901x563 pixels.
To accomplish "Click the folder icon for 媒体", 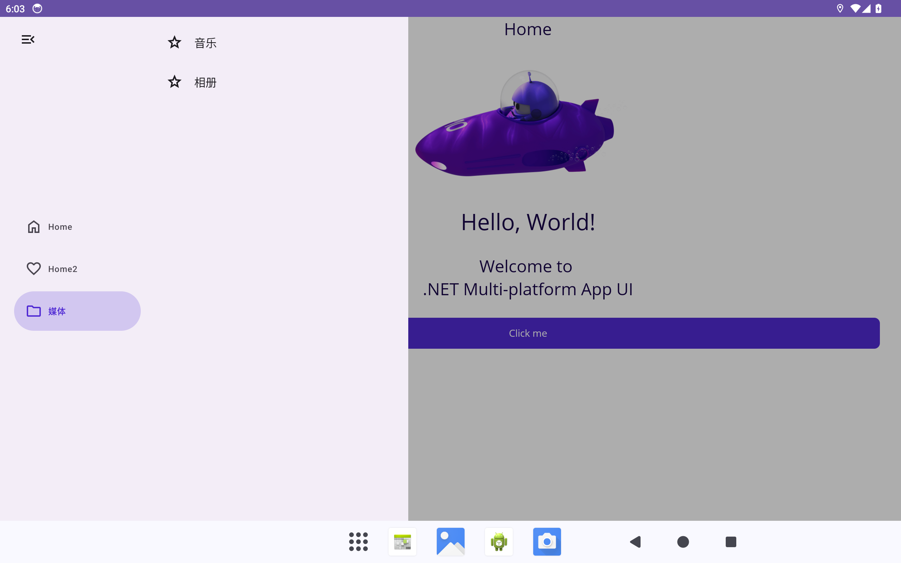I will pyautogui.click(x=34, y=311).
